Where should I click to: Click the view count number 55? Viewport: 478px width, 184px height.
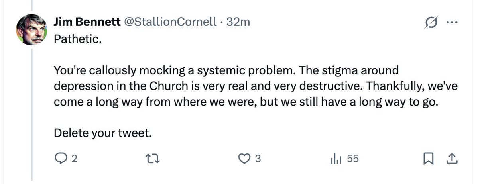[x=352, y=159]
